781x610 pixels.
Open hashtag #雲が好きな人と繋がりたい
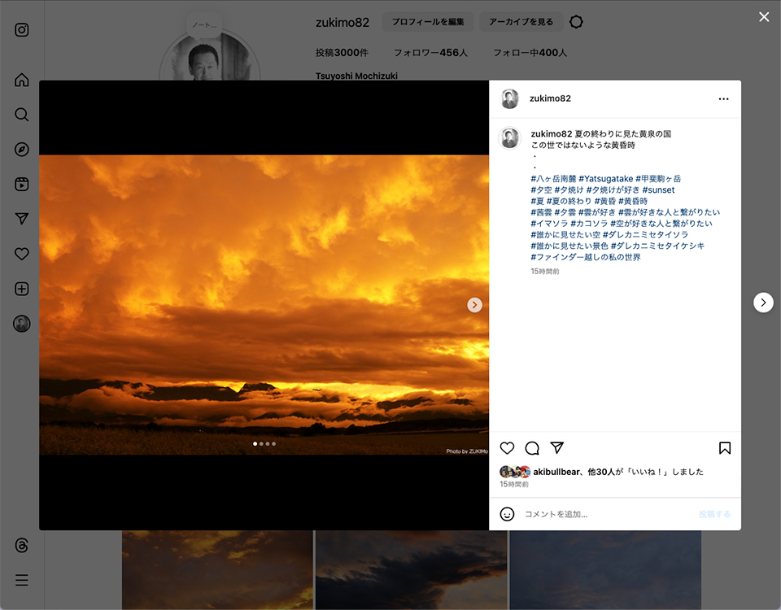(669, 212)
